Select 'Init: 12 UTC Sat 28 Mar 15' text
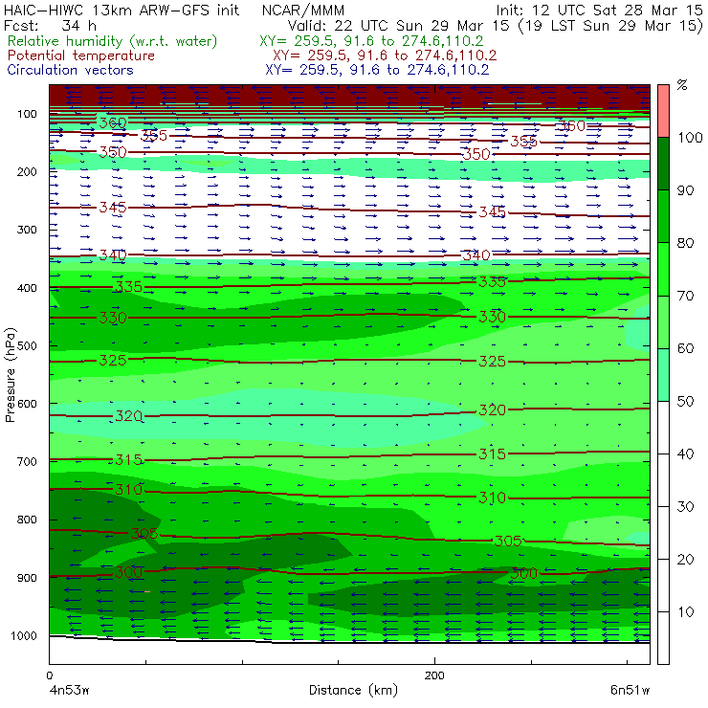This screenshot has height=708, width=708. click(x=599, y=10)
